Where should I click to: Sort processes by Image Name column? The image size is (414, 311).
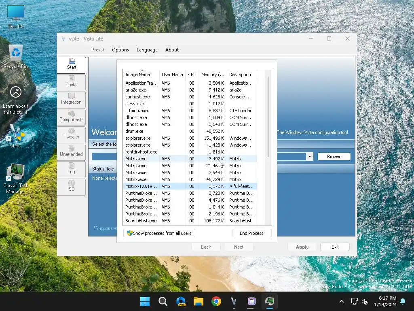(x=141, y=75)
